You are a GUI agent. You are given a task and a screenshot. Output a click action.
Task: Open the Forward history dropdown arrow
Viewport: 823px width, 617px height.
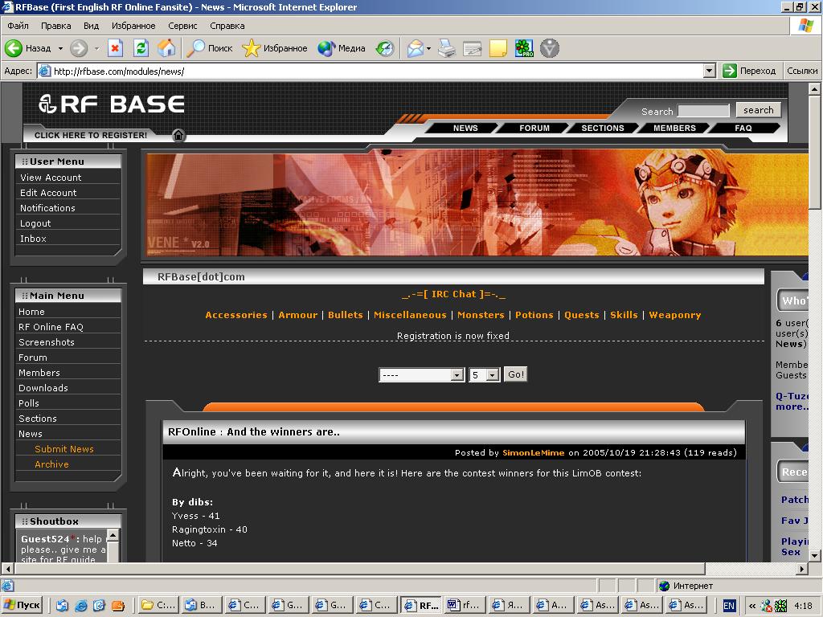(x=96, y=49)
